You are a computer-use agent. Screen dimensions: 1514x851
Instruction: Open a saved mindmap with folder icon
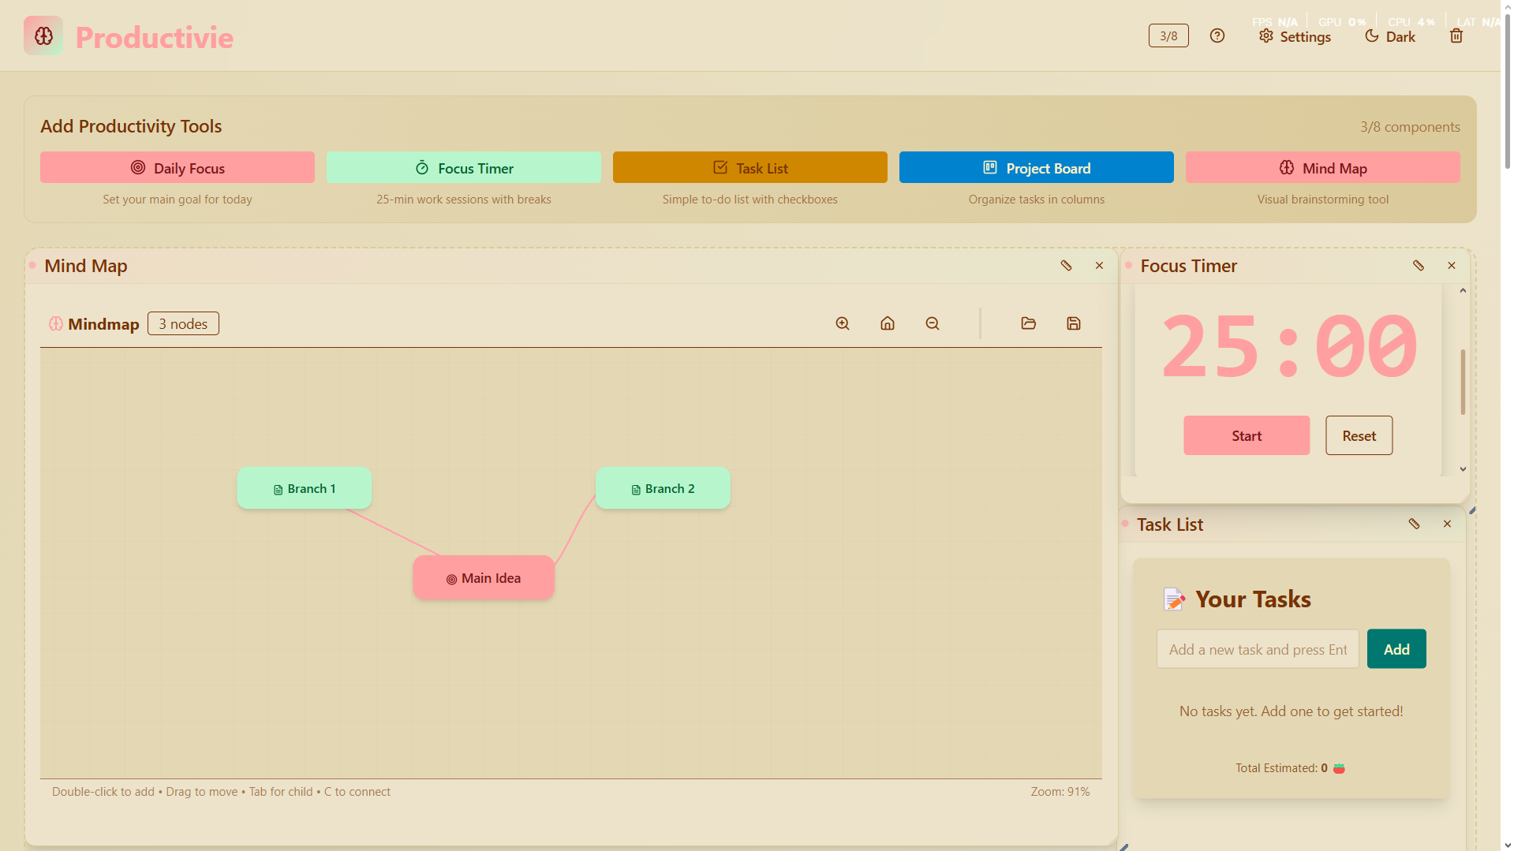point(1029,323)
